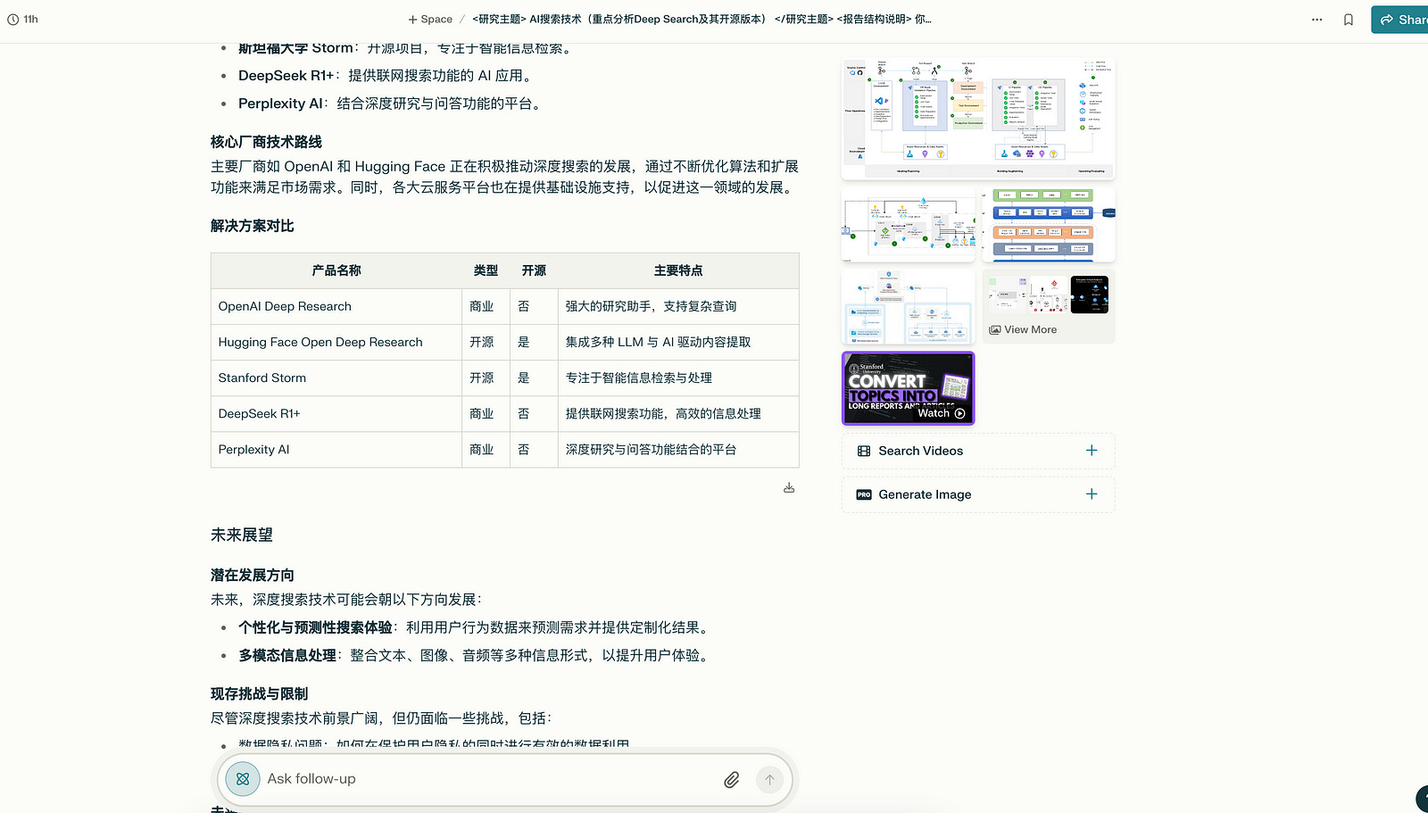Expand Search Videos with its plus icon
The height and width of the screenshot is (813, 1428).
click(1092, 451)
